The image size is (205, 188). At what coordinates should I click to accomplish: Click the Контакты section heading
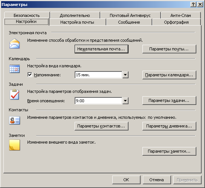(x=18, y=110)
